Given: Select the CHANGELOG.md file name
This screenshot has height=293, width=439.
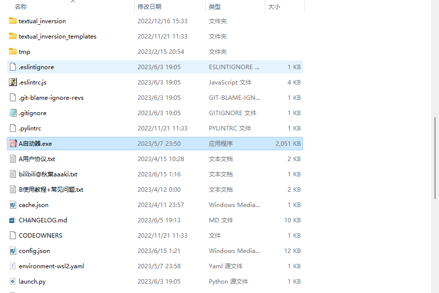Looking at the screenshot, I should (x=43, y=220).
